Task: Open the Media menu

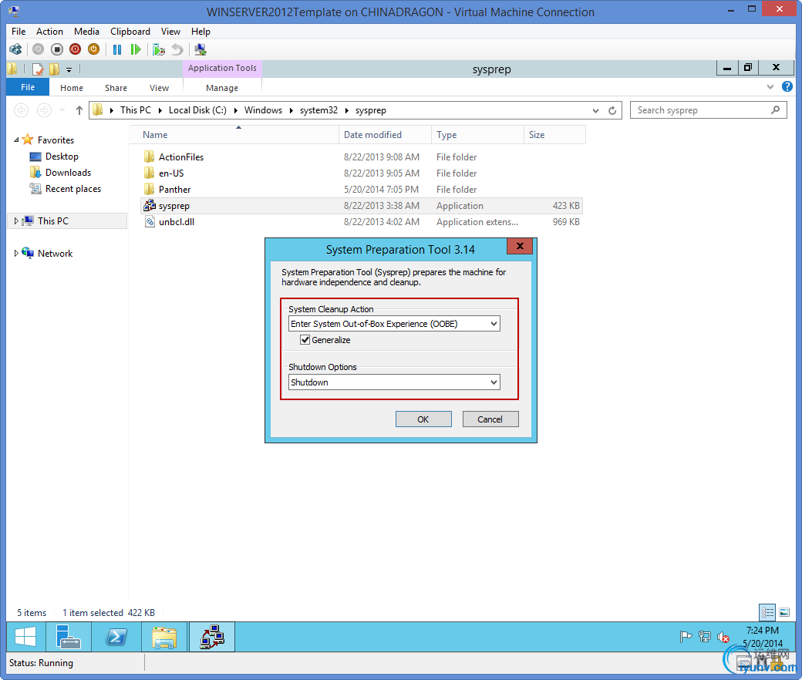Action: pos(86,31)
